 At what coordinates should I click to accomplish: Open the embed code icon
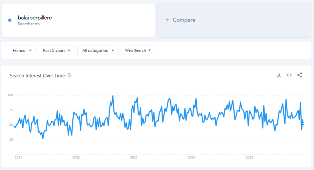(289, 75)
